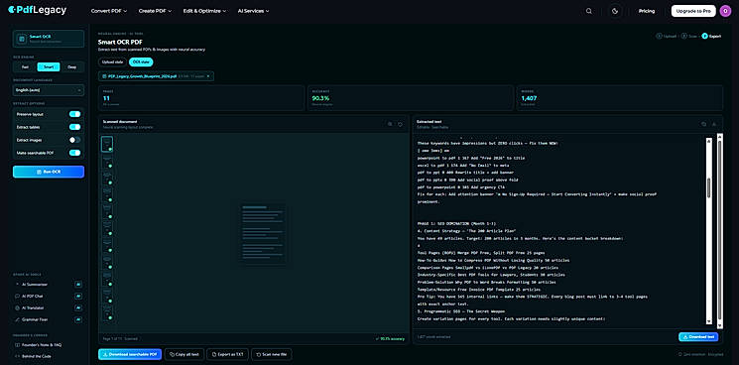Click the PDF_Legacy_Growth_Blueprint_2026.pdf file name
The height and width of the screenshot is (365, 739).
point(142,75)
